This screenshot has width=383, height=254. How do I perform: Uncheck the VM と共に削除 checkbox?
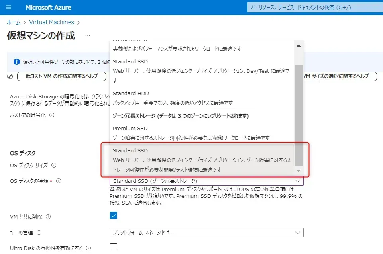pyautogui.click(x=114, y=216)
